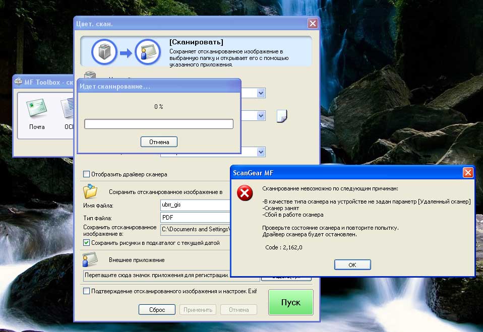Click the -Сканер занят line
The image size is (483, 332).
click(x=281, y=208)
